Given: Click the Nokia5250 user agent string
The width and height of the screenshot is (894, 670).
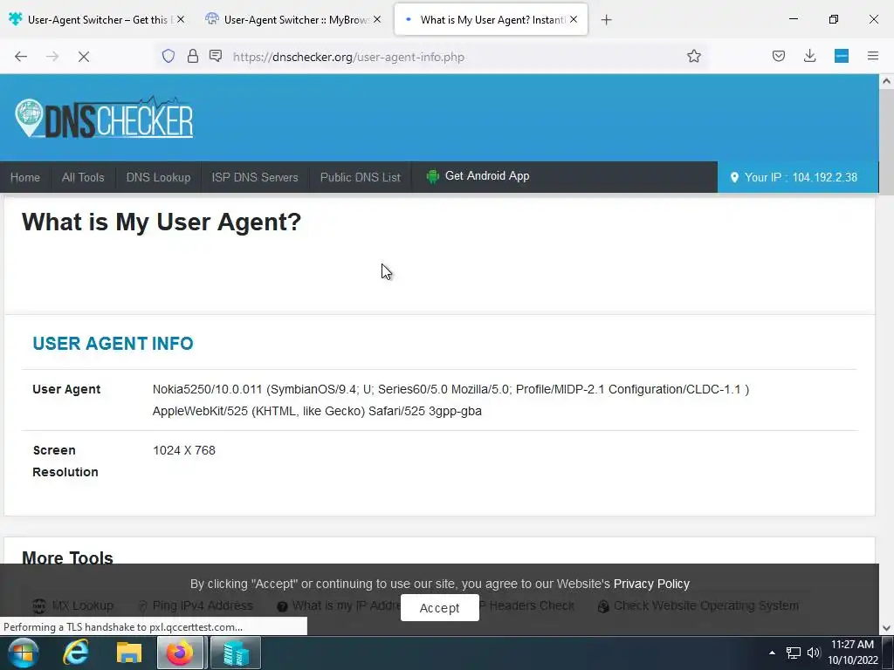Looking at the screenshot, I should click(451, 400).
